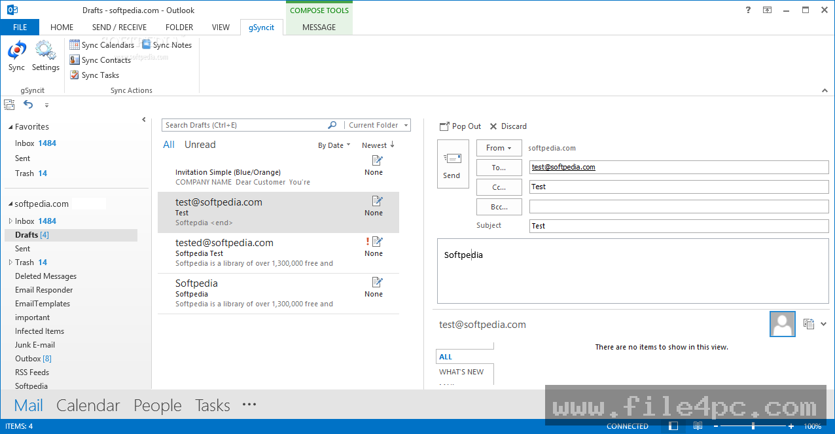Open the SEND / RECEIVE ribbon tab
Image resolution: width=835 pixels, height=434 pixels.
click(119, 27)
